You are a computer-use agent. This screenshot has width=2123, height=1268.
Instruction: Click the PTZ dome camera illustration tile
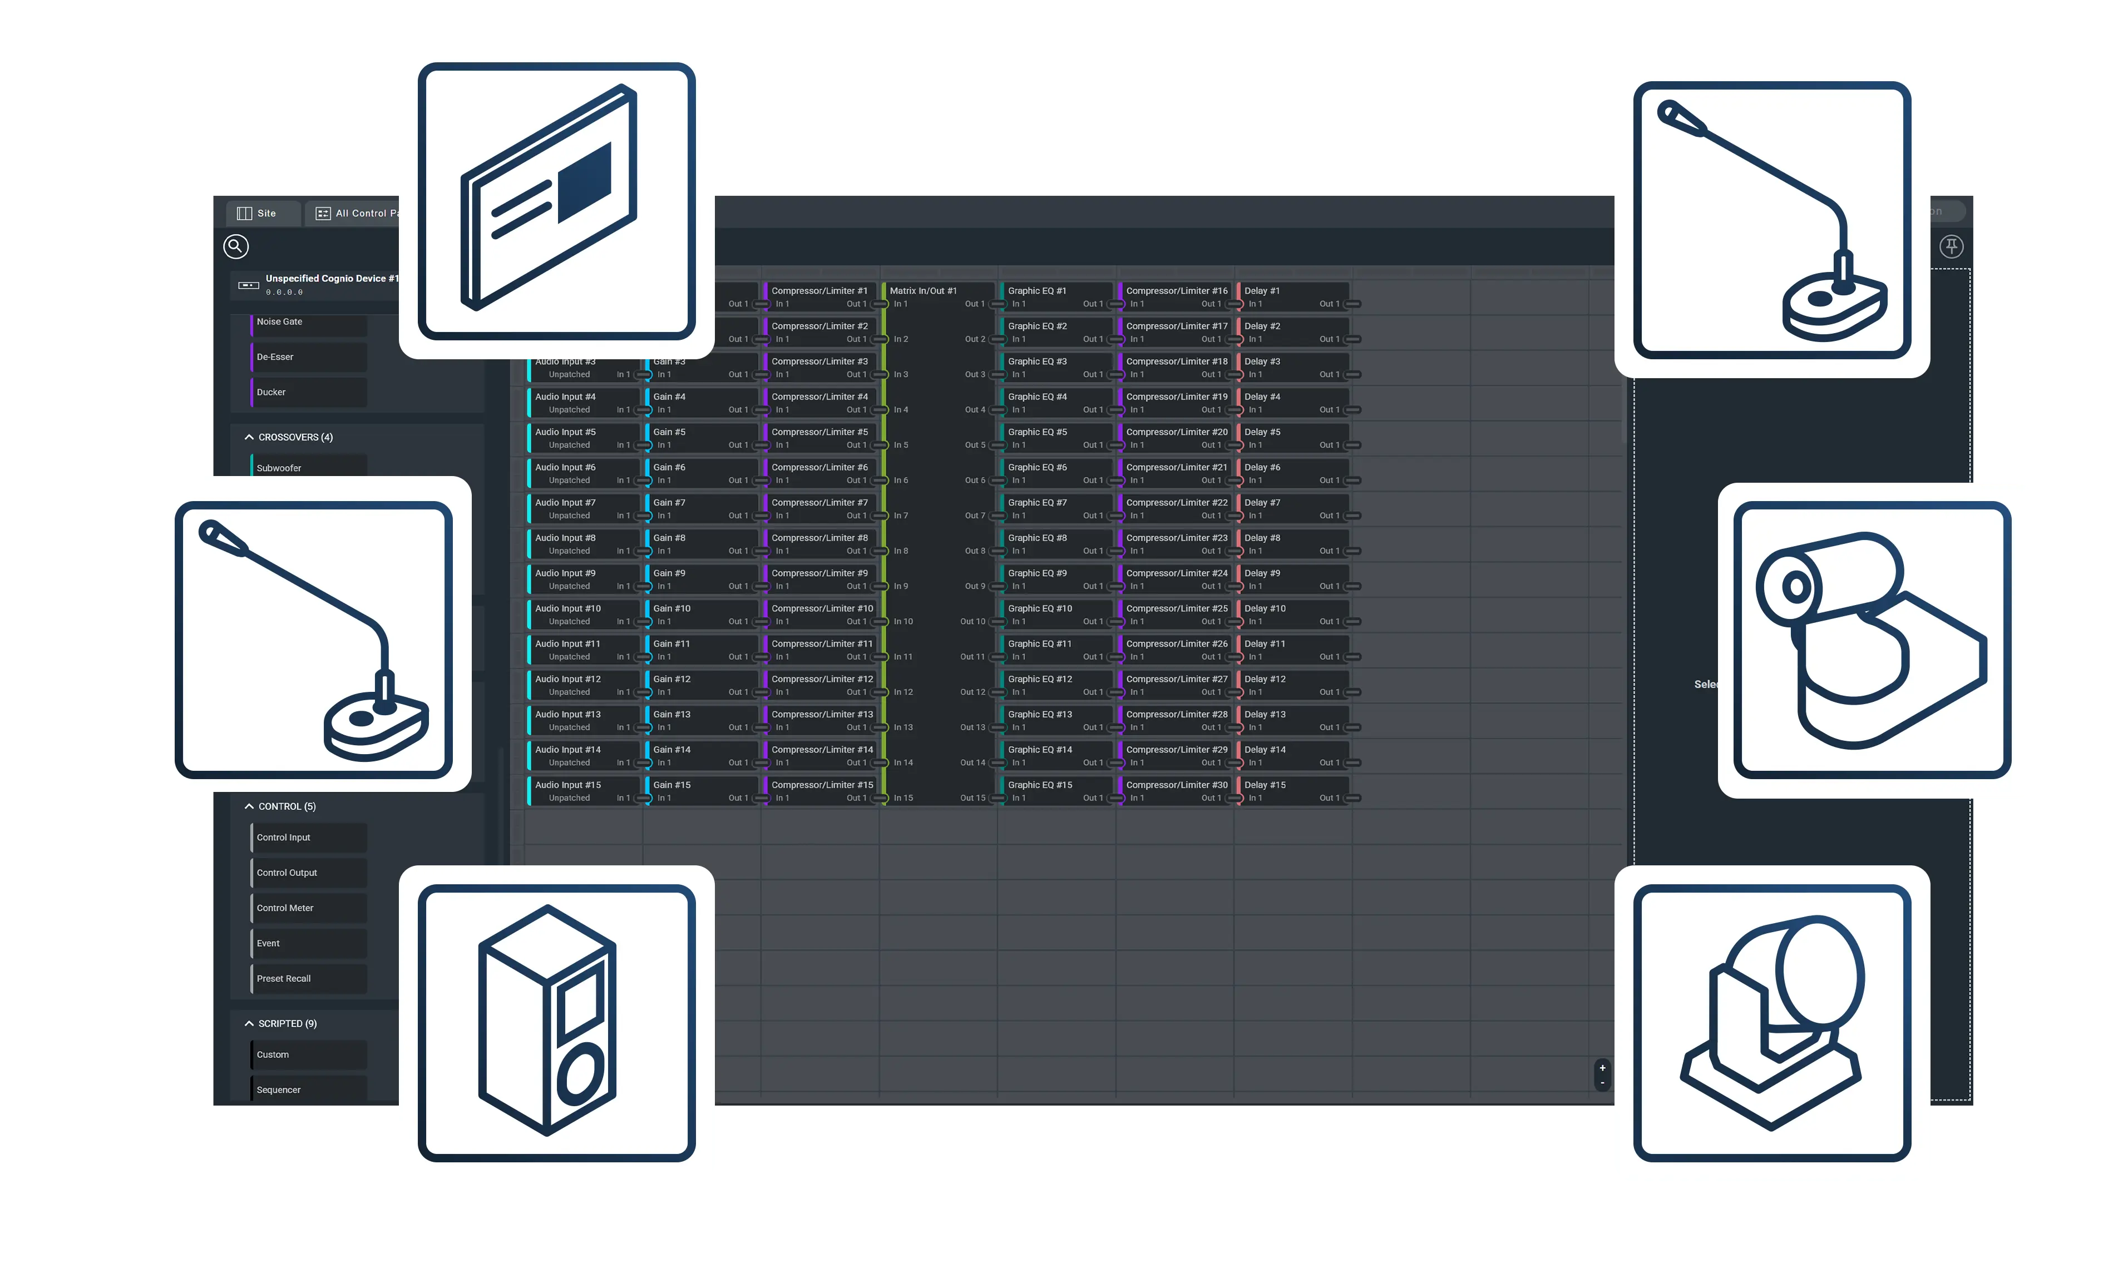pyautogui.click(x=1772, y=1023)
